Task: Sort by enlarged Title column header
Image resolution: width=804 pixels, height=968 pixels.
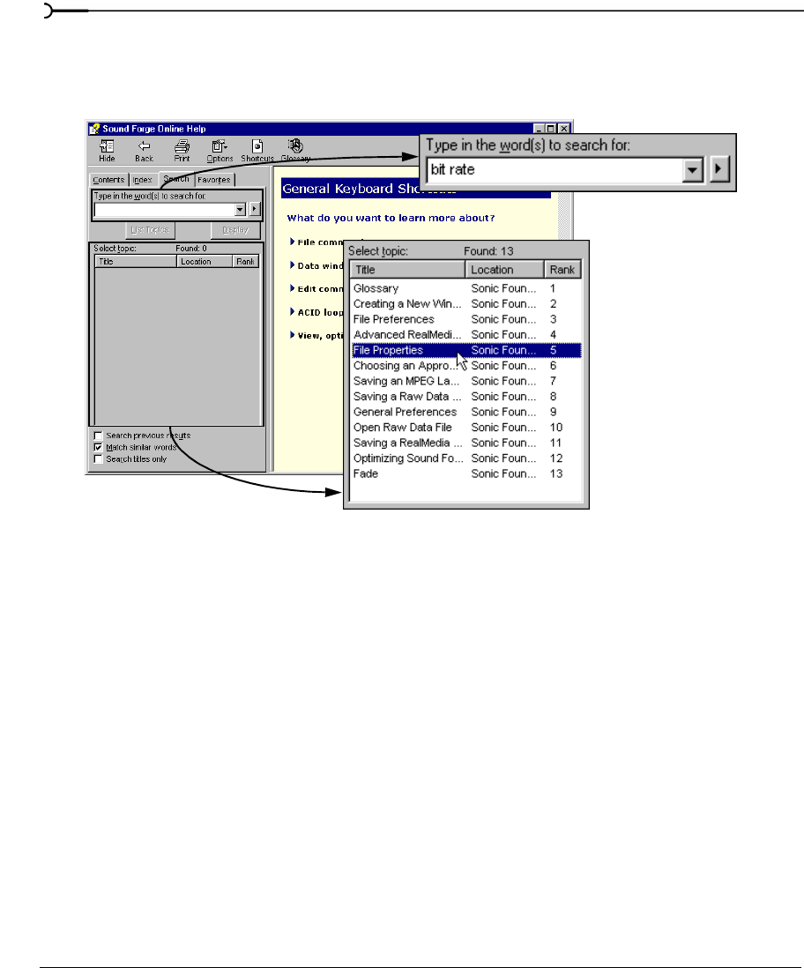Action: 407,269
